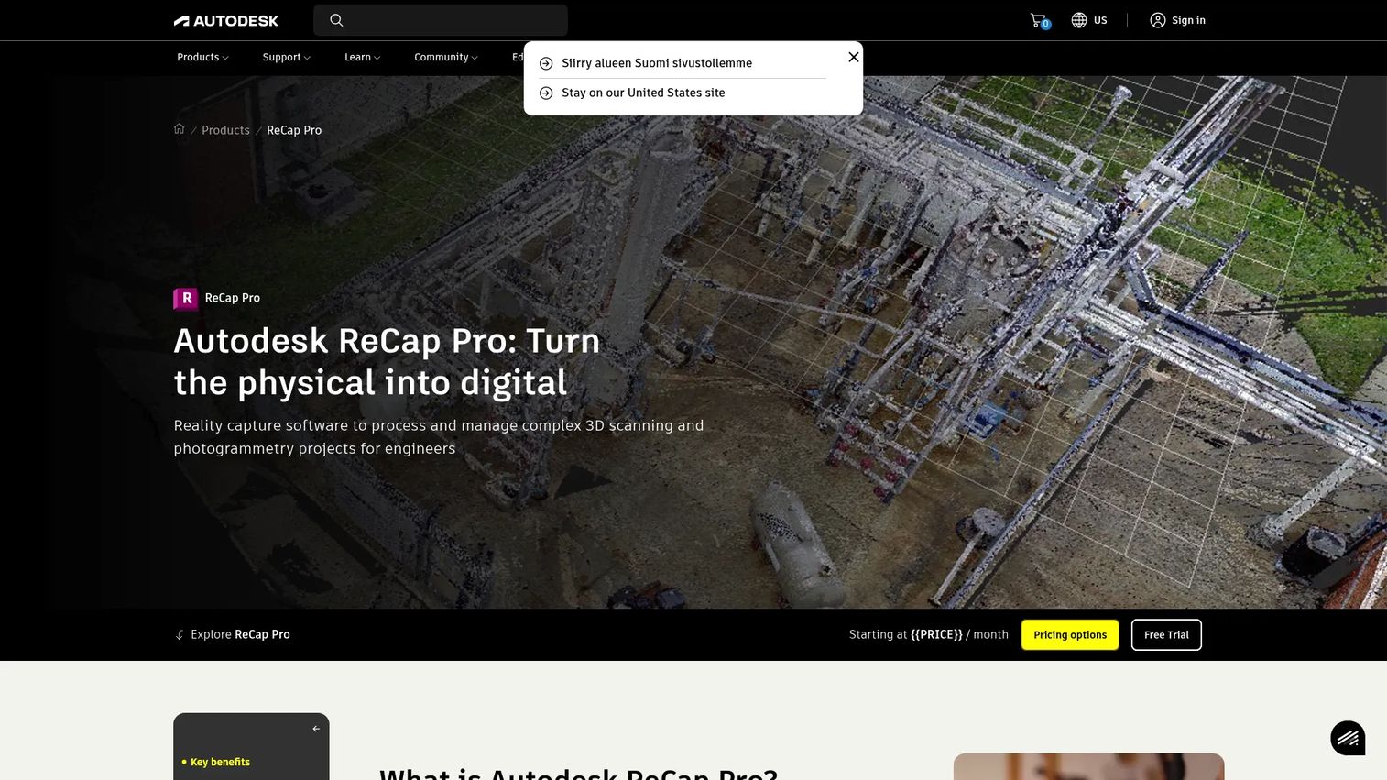This screenshot has width=1387, height=780.
Task: Expand the Community menu
Action: [445, 57]
